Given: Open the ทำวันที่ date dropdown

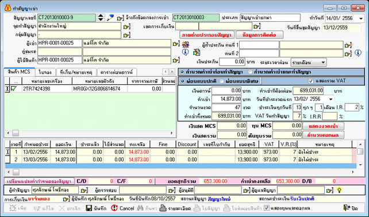Looking at the screenshot, I should [361, 18].
